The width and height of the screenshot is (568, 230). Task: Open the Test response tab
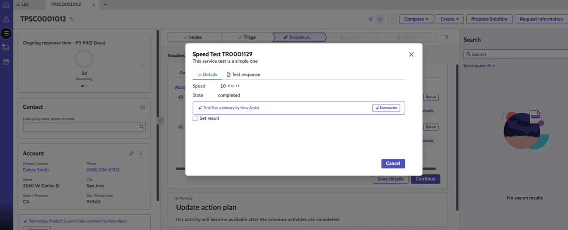[243, 75]
